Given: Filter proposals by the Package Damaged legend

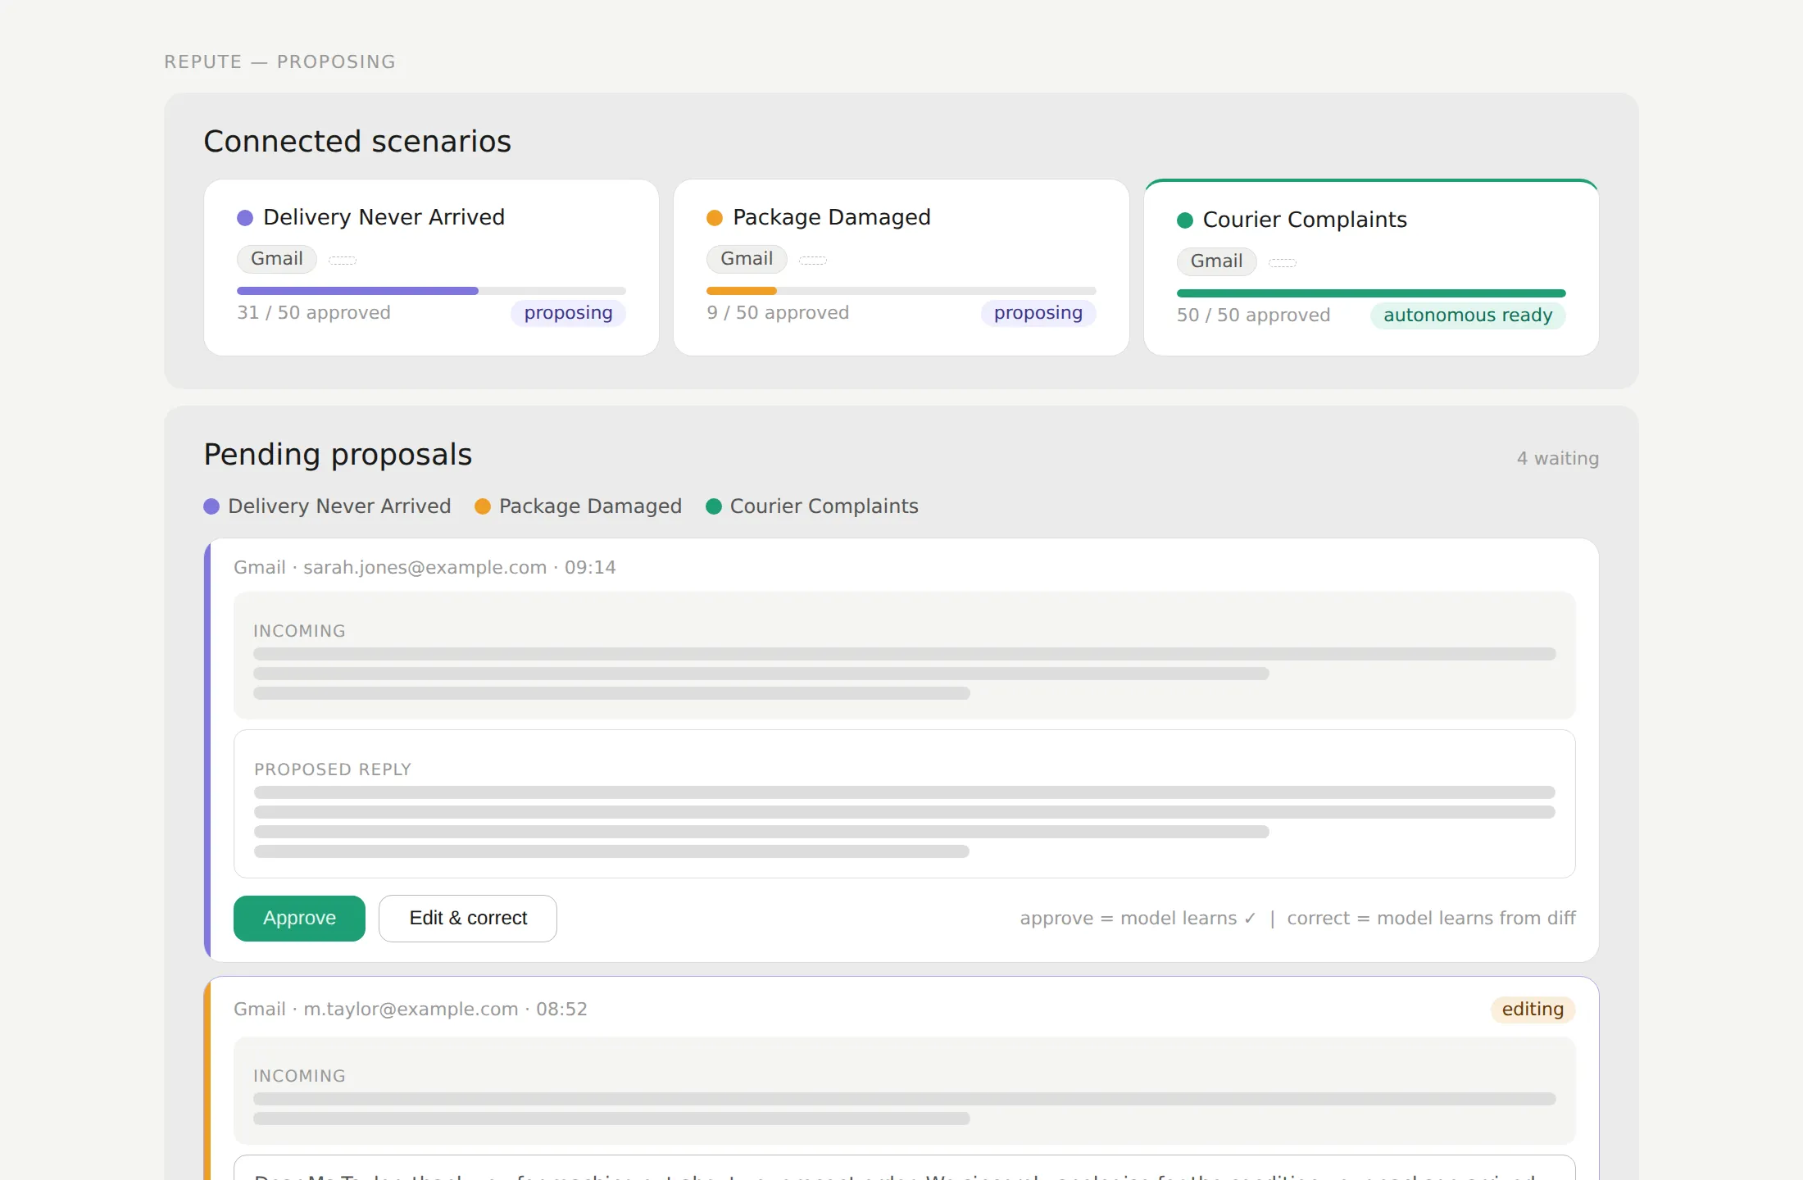Looking at the screenshot, I should tap(578, 506).
